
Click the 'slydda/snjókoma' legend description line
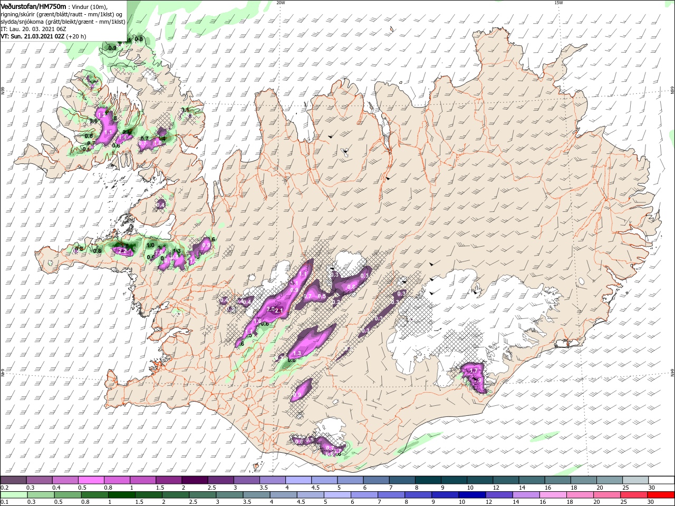click(63, 22)
